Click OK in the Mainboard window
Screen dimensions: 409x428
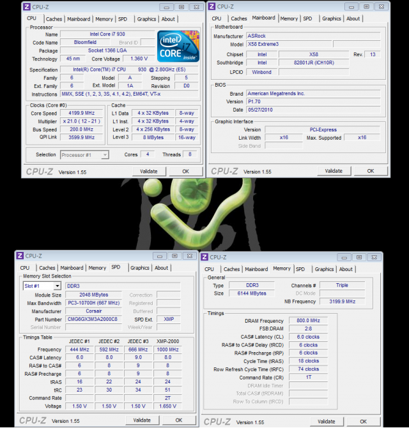point(371,171)
